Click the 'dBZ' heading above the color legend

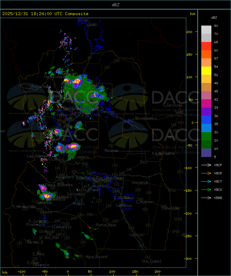(214, 18)
